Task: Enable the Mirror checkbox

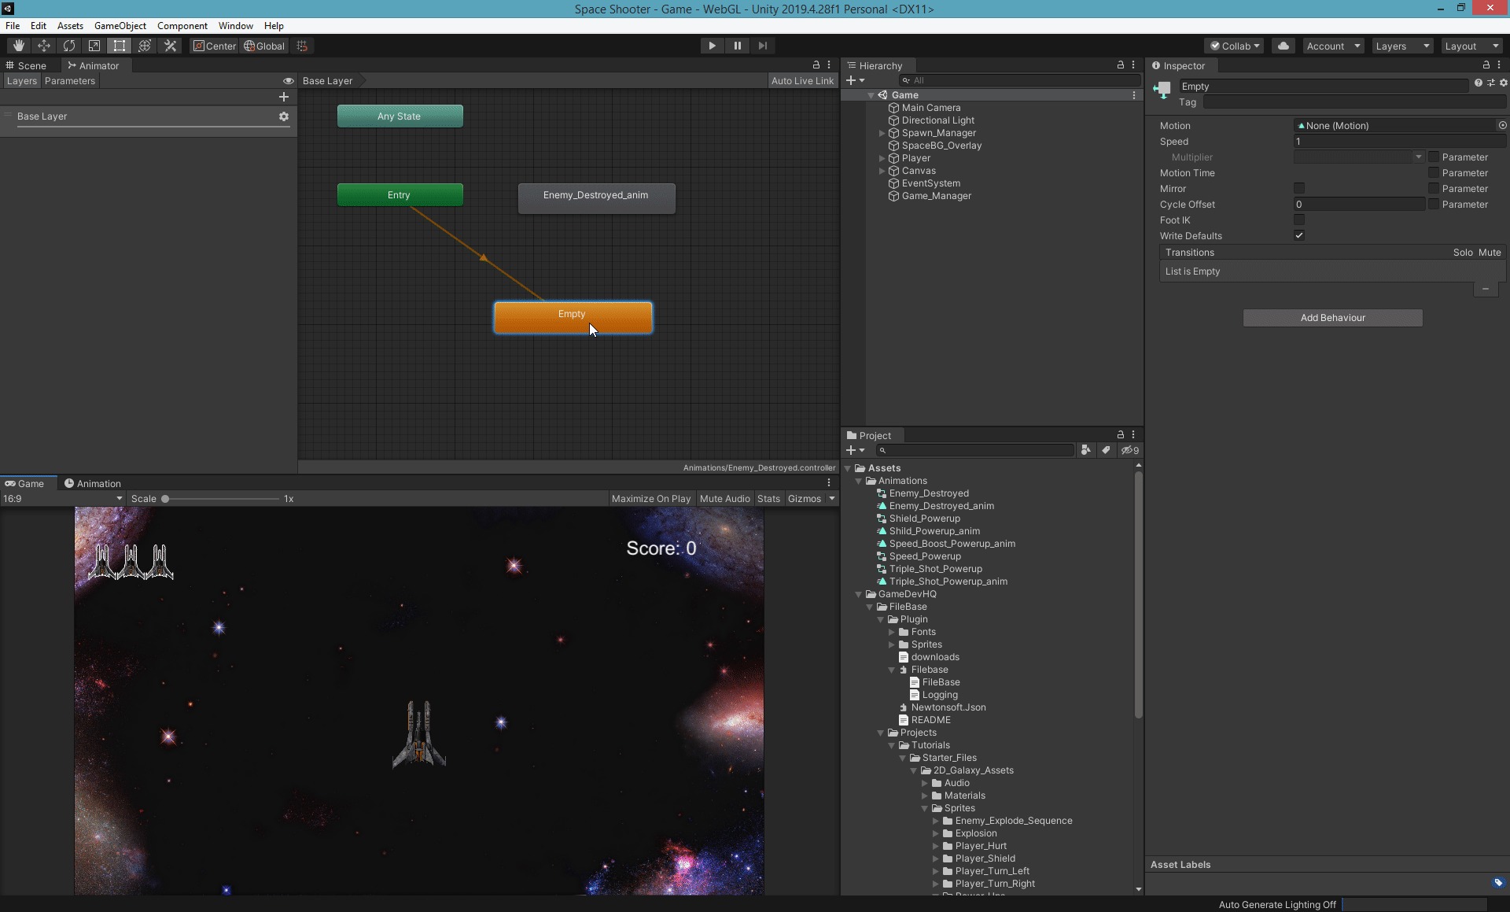Action: coord(1299,188)
